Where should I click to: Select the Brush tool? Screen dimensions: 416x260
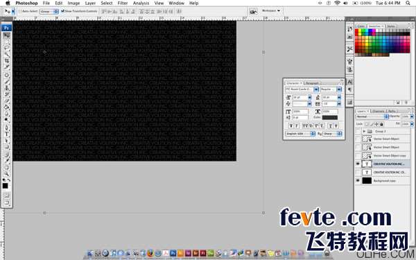click(x=7, y=82)
